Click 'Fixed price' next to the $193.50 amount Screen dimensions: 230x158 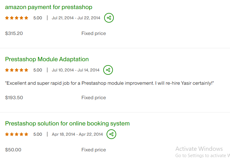[x=94, y=98]
